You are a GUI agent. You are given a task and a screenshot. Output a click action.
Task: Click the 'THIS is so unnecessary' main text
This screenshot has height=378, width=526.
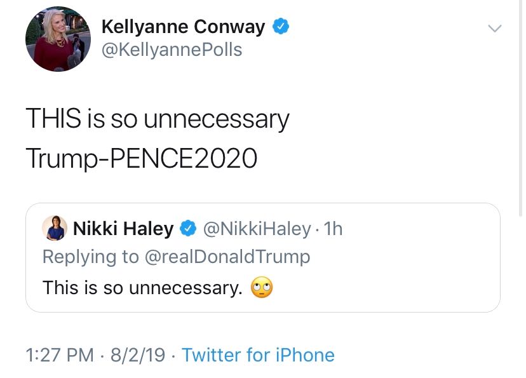157,119
